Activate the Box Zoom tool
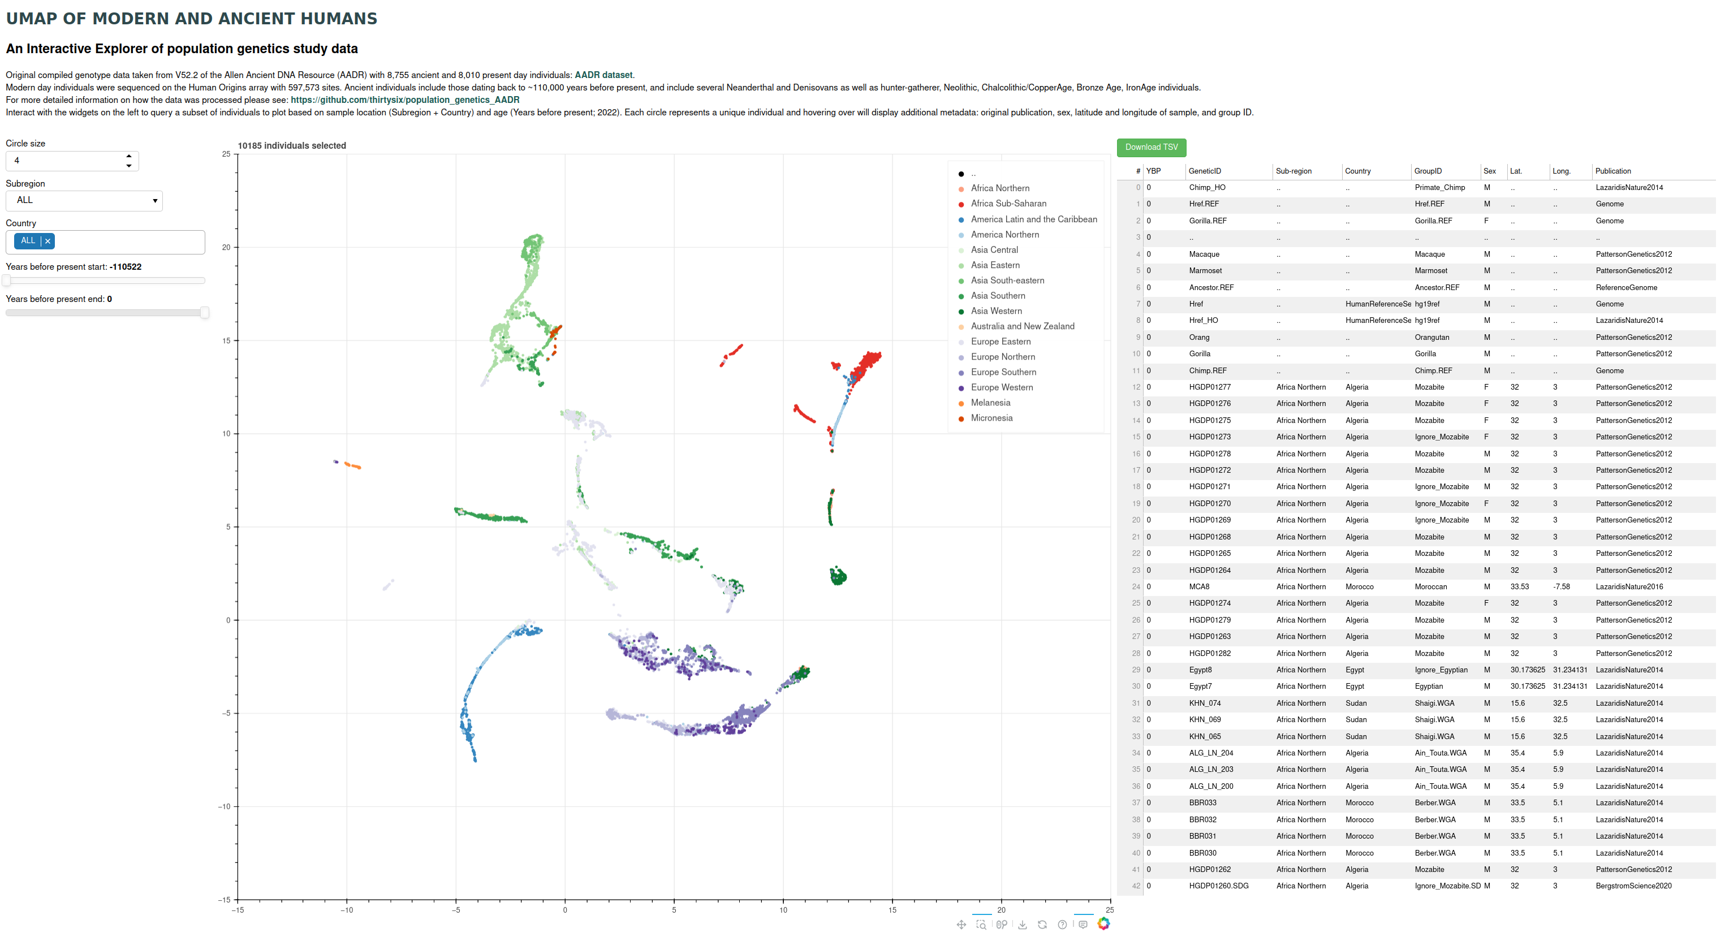Image resolution: width=1725 pixels, height=941 pixels. point(981,924)
